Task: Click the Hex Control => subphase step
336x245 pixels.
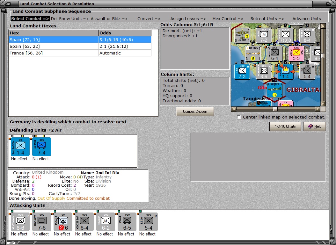Action: point(228,18)
